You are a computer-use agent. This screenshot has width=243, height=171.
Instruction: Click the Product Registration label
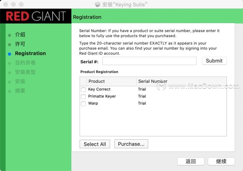coord(99,72)
